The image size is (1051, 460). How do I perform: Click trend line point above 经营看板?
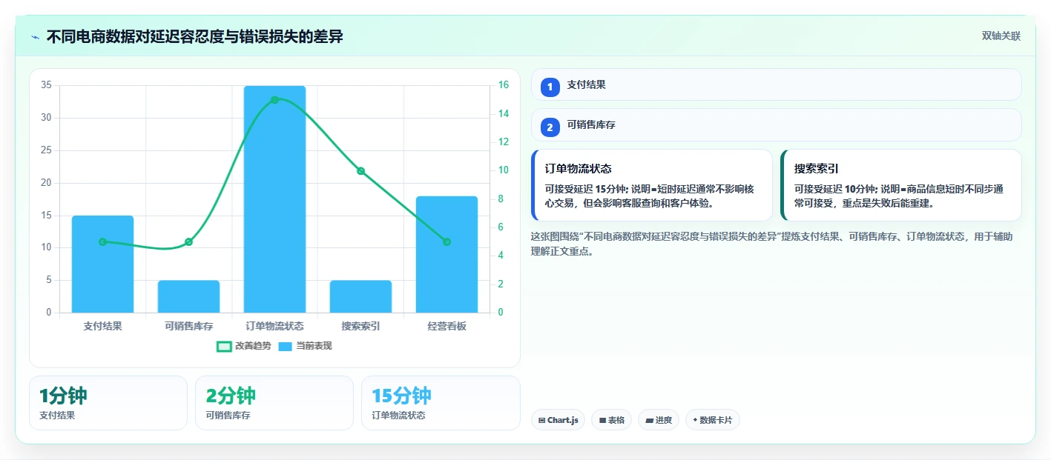tap(447, 241)
